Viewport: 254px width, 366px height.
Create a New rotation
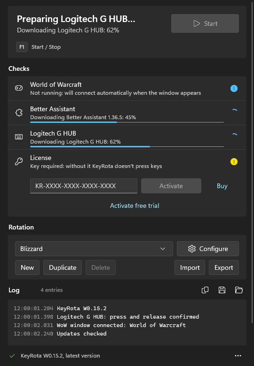[27, 267]
